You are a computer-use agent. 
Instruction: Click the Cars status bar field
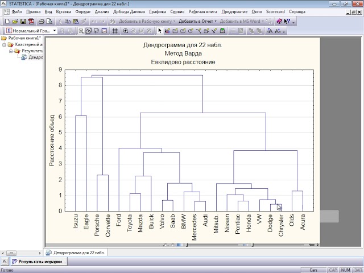coord(313,270)
